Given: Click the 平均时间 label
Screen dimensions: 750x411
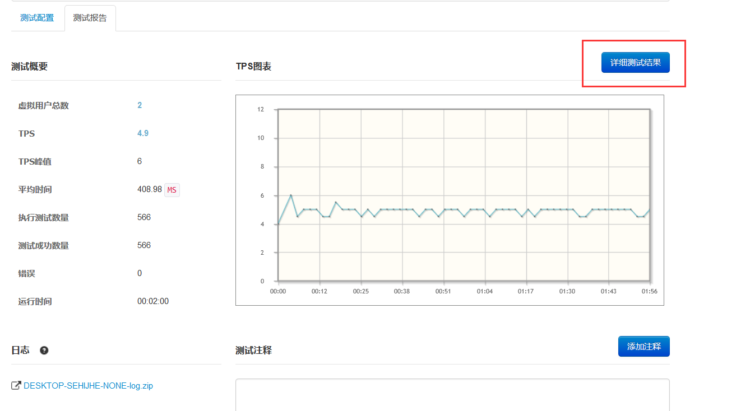Looking at the screenshot, I should [35, 189].
